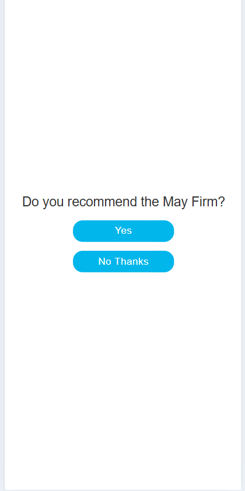Choose the blue No Thanks option
Viewport: 245px width, 491px height.
[124, 261]
